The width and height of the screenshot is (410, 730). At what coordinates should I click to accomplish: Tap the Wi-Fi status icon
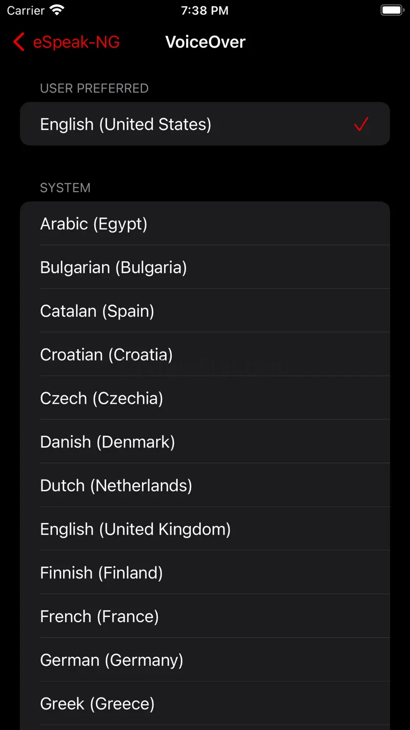pyautogui.click(x=57, y=11)
